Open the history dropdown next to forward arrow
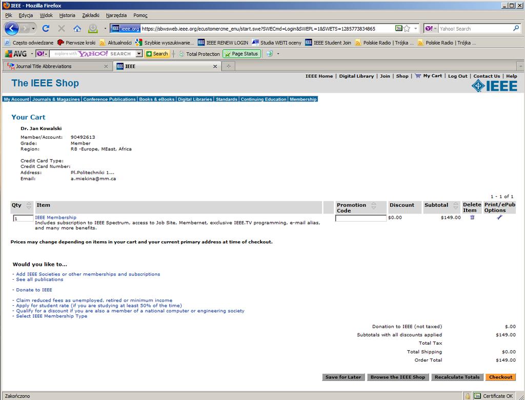This screenshot has width=525, height=400. (33, 29)
